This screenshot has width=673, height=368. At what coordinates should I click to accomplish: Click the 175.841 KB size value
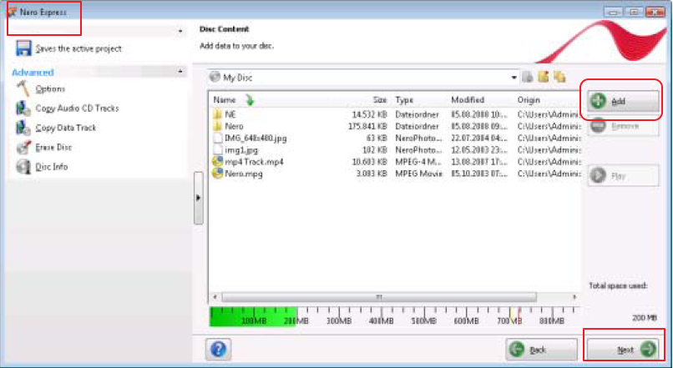tap(367, 127)
